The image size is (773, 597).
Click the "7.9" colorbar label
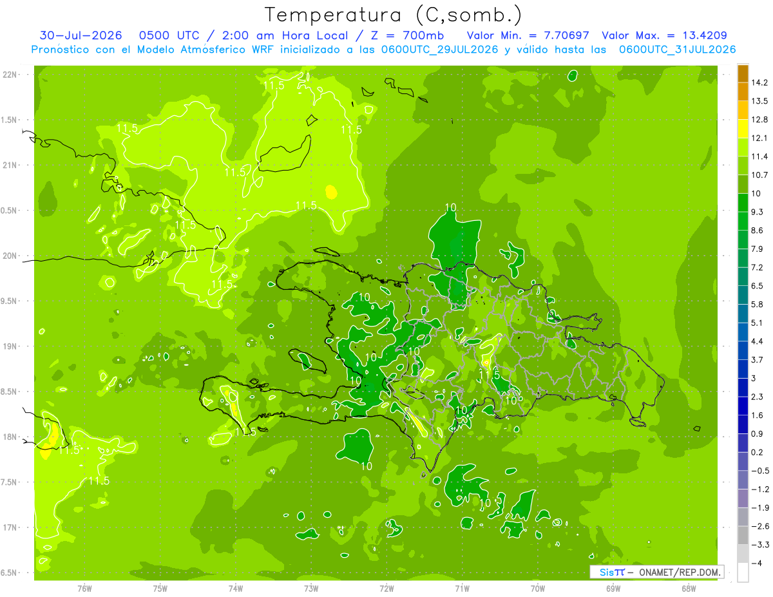(x=758, y=249)
